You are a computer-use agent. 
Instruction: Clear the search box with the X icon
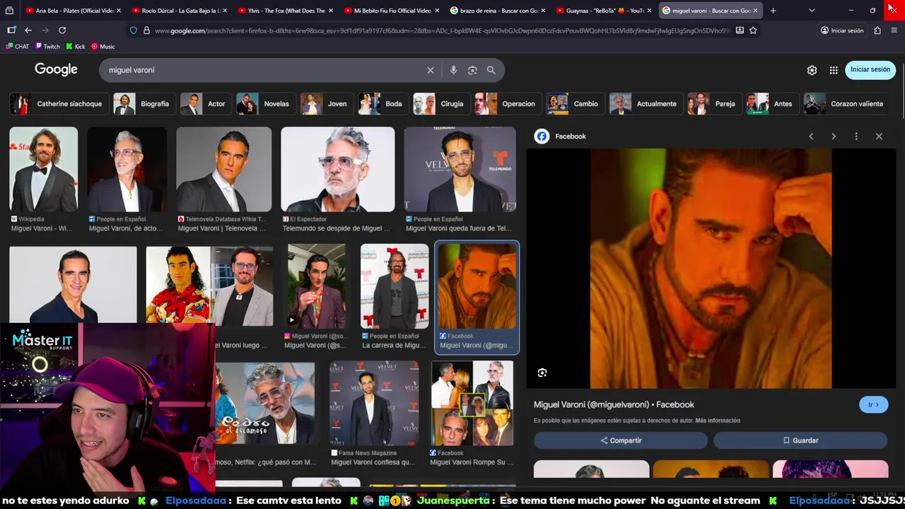(x=430, y=70)
